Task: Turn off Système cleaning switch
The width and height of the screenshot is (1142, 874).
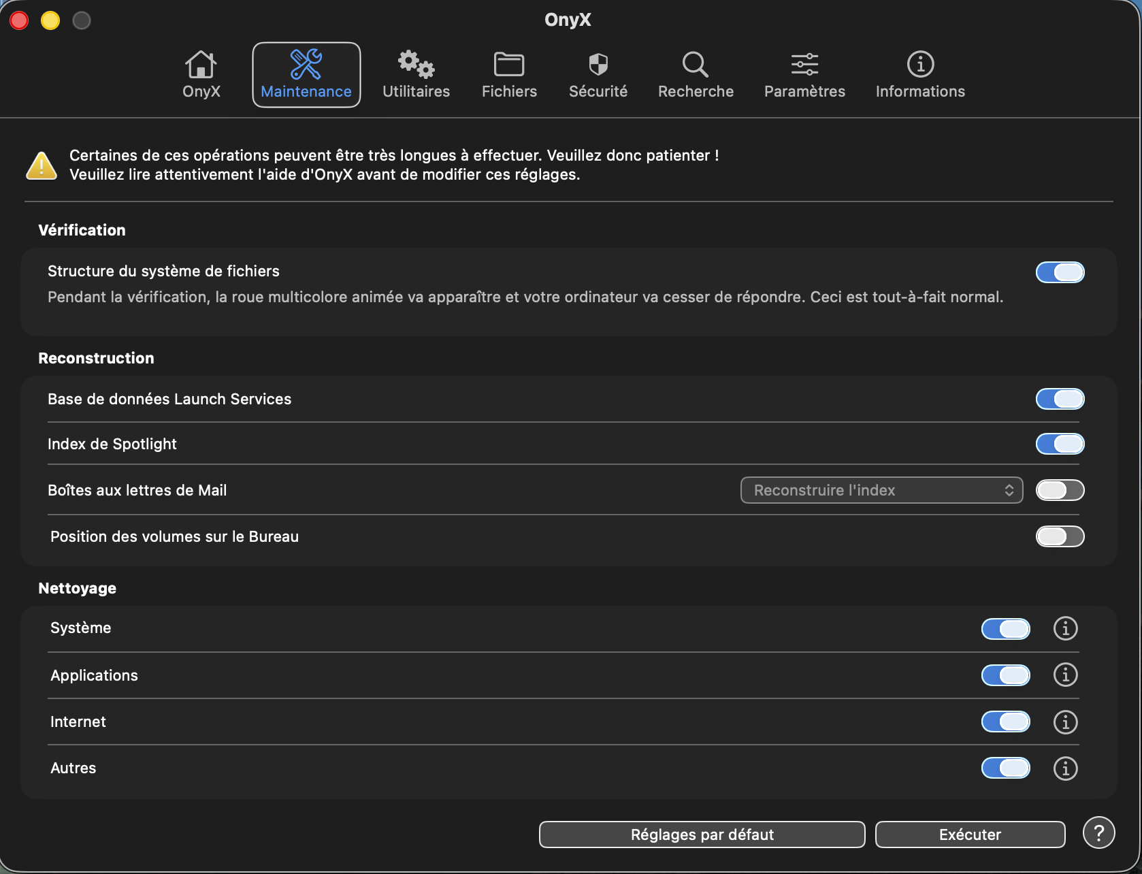Action: (1005, 629)
